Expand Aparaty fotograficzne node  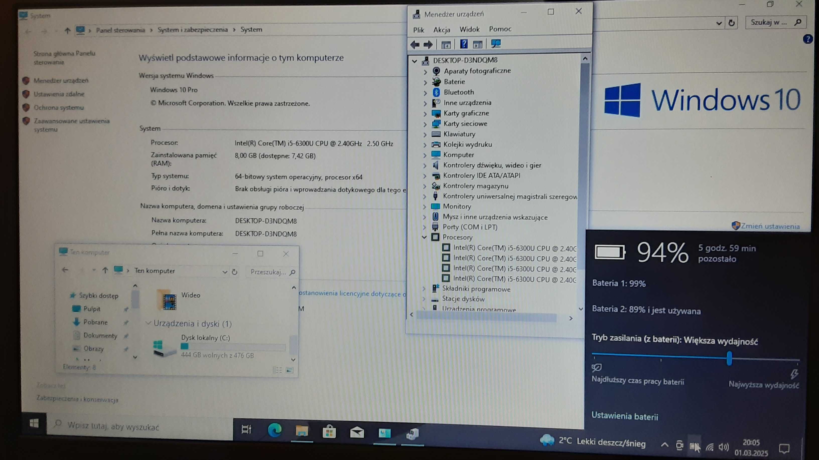[x=425, y=72]
